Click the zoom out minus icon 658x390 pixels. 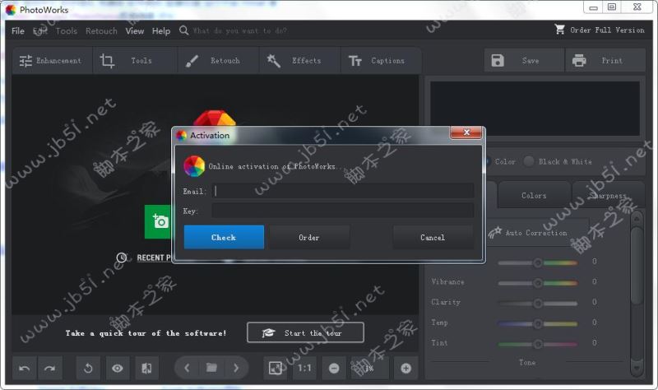pos(334,368)
